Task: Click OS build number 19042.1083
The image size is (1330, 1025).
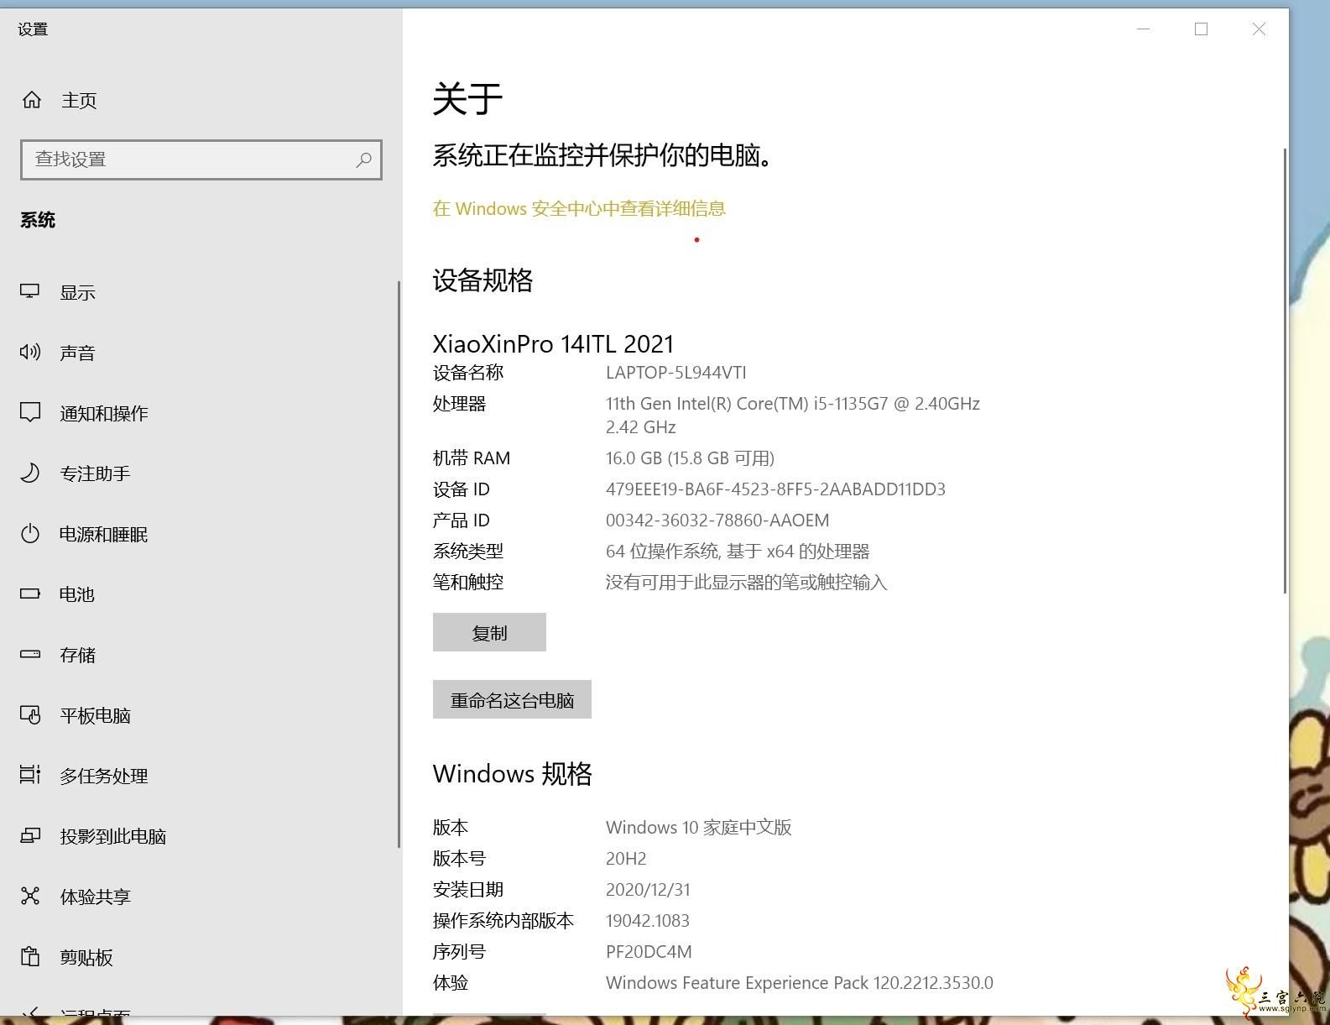Action: tap(648, 921)
